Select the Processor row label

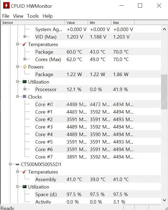(x=46, y=89)
